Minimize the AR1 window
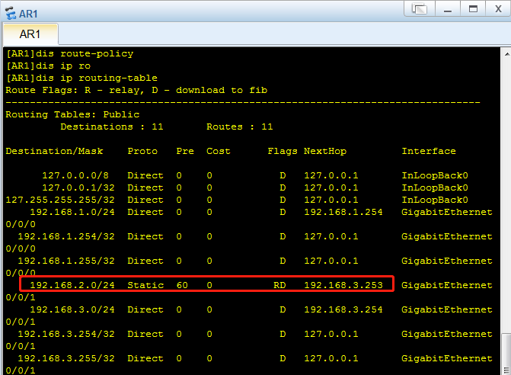This screenshot has height=375, width=511. (448, 8)
